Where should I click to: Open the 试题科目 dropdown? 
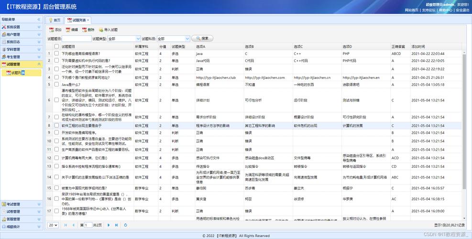click(x=187, y=39)
